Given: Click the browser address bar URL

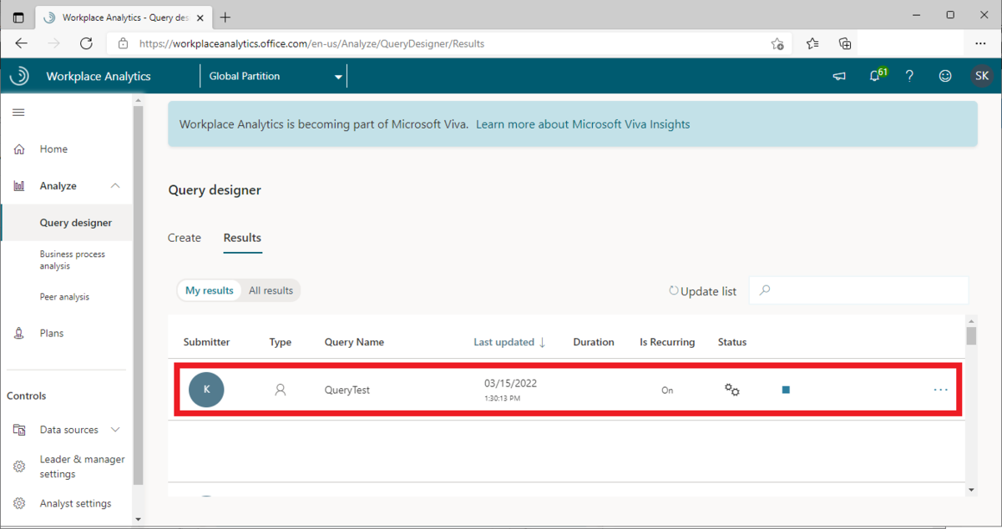Looking at the screenshot, I should click(311, 43).
